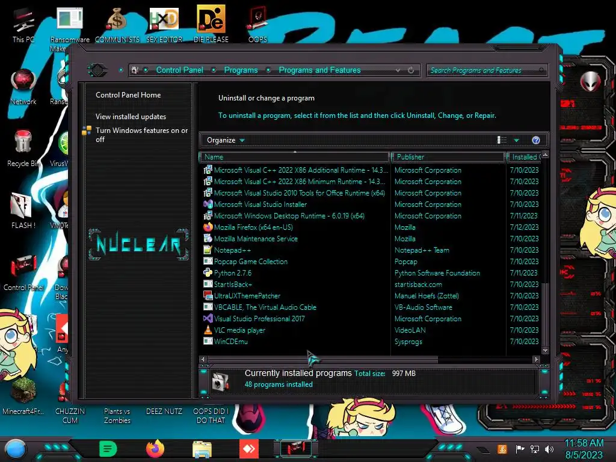Click the Programs and Features breadcrumb
This screenshot has width=616, height=462.
319,70
